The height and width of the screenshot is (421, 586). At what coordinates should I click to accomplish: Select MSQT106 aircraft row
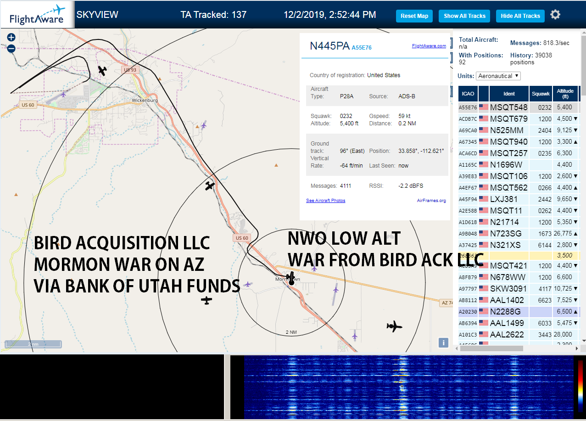coord(519,176)
